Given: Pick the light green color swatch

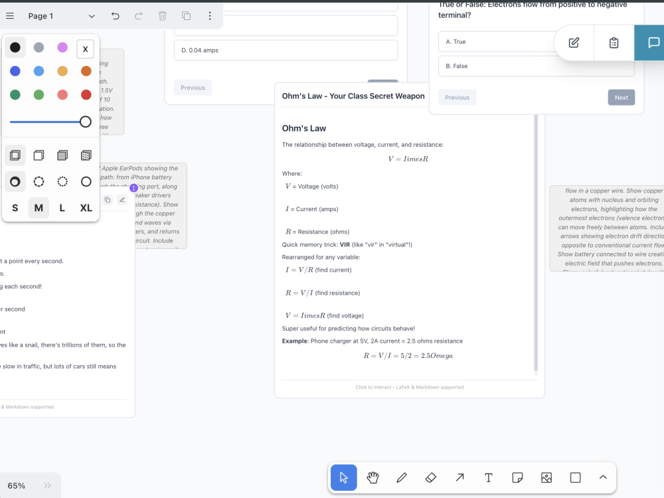Looking at the screenshot, I should (x=39, y=95).
